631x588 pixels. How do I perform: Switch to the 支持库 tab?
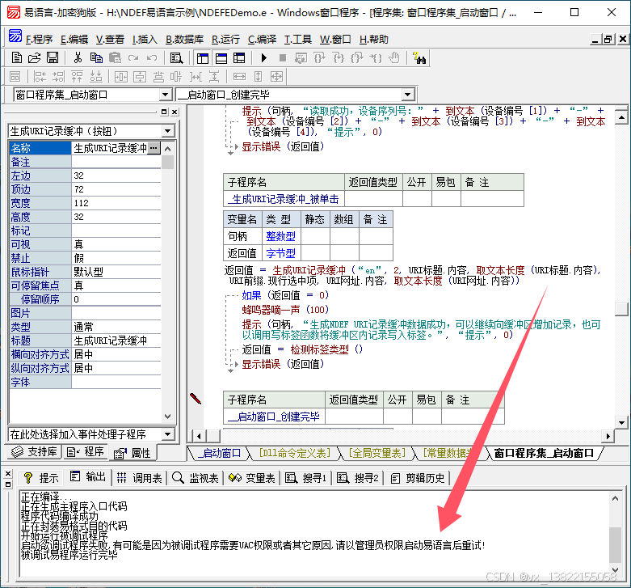coord(34,452)
